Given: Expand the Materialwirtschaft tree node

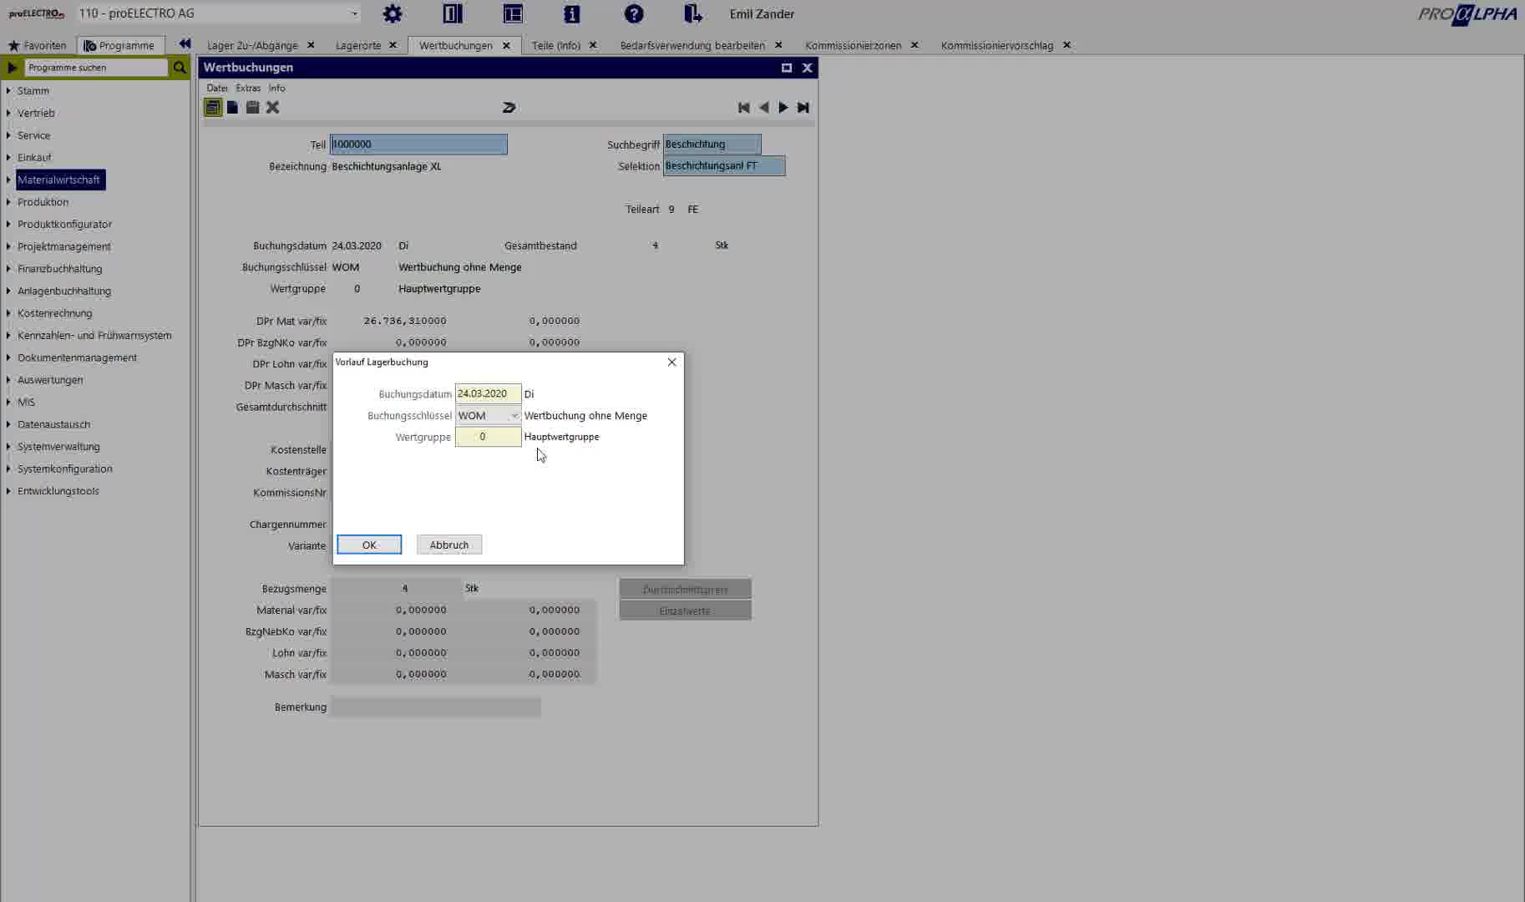Looking at the screenshot, I should (x=8, y=180).
